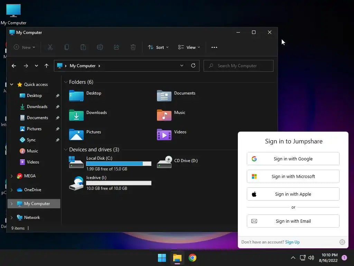Show hidden tray icons chevron
Screen dimensions: 354x266
(293, 258)
